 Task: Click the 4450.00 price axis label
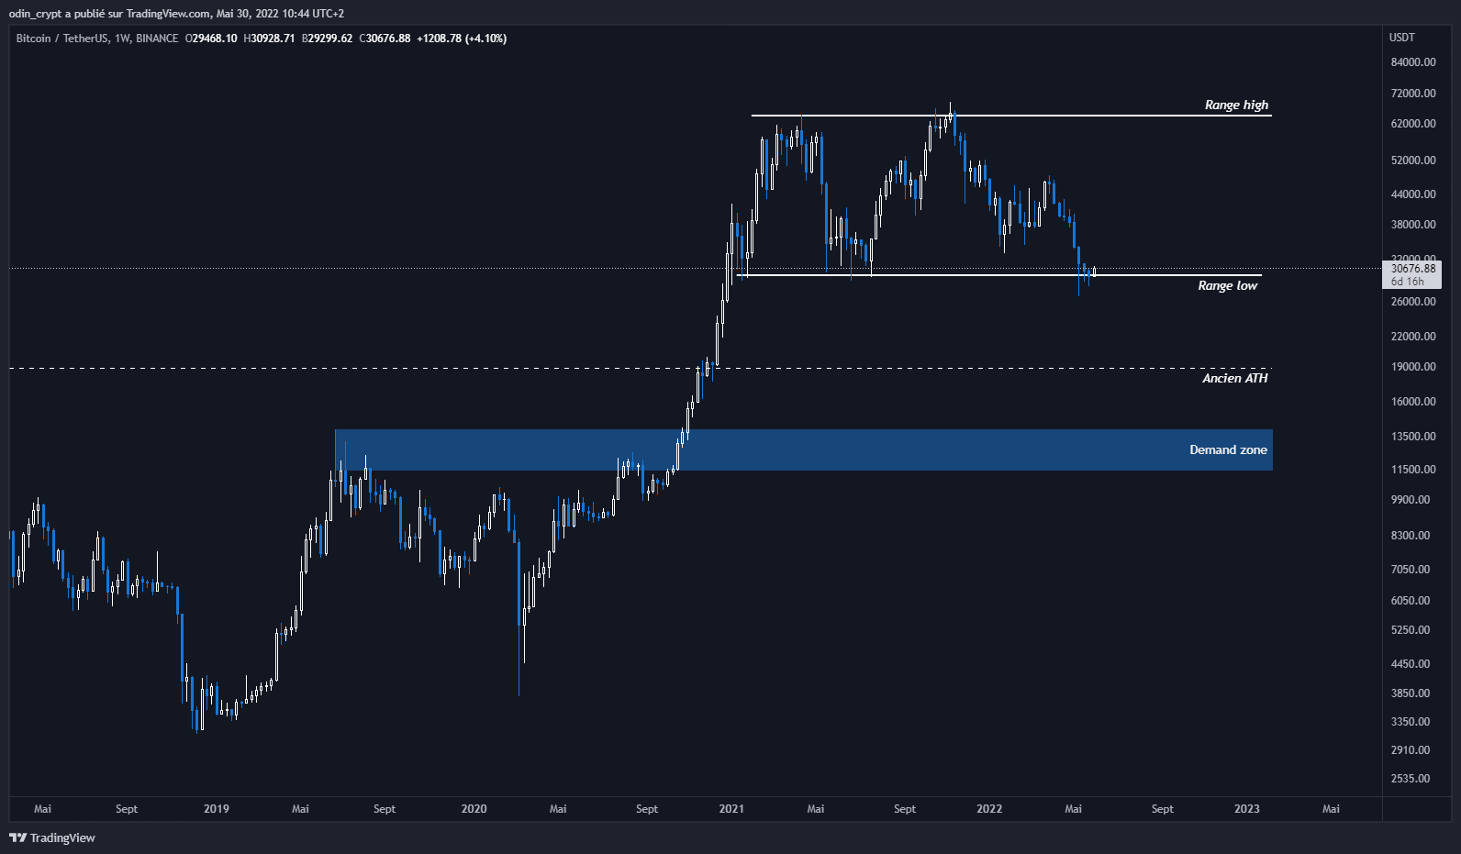1411,664
